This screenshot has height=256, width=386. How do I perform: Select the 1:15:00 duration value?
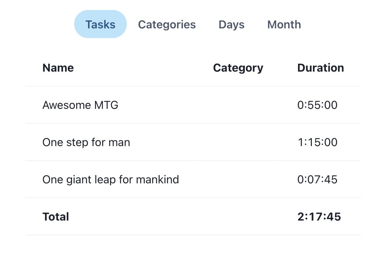coord(317,142)
